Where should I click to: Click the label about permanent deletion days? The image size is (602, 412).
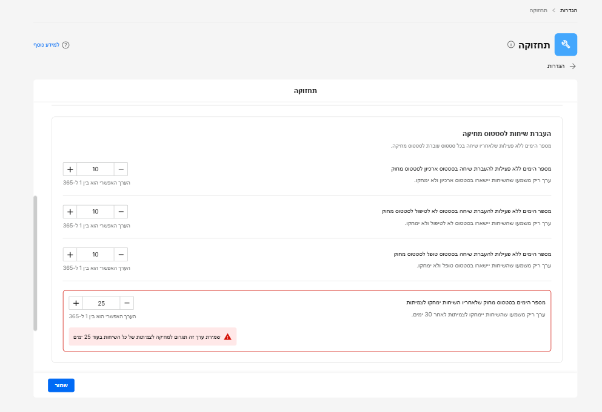coord(476,302)
